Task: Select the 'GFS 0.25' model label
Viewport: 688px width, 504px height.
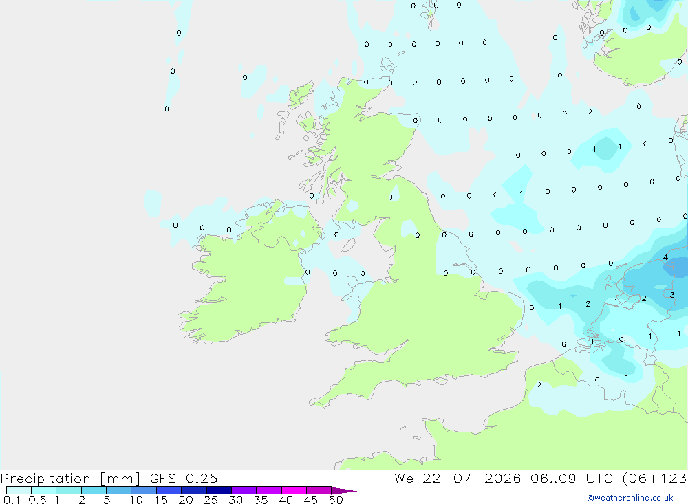Action: (x=184, y=479)
